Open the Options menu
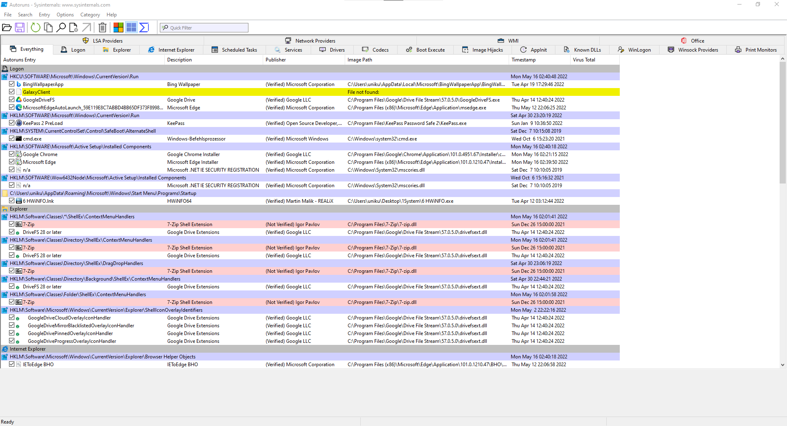 pyautogui.click(x=65, y=15)
